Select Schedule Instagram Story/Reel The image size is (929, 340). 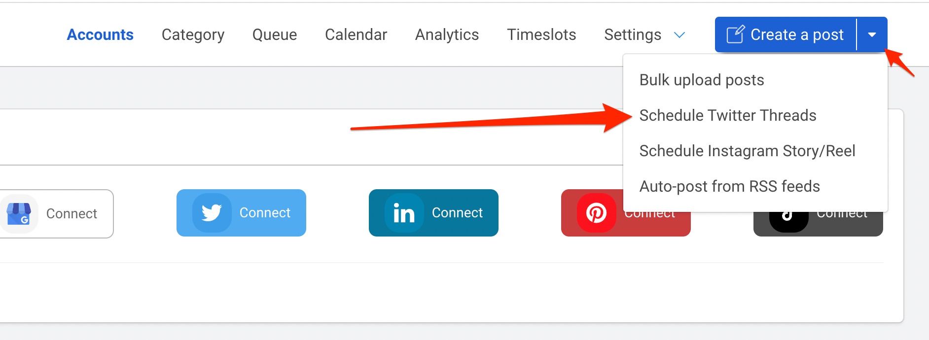tap(747, 151)
